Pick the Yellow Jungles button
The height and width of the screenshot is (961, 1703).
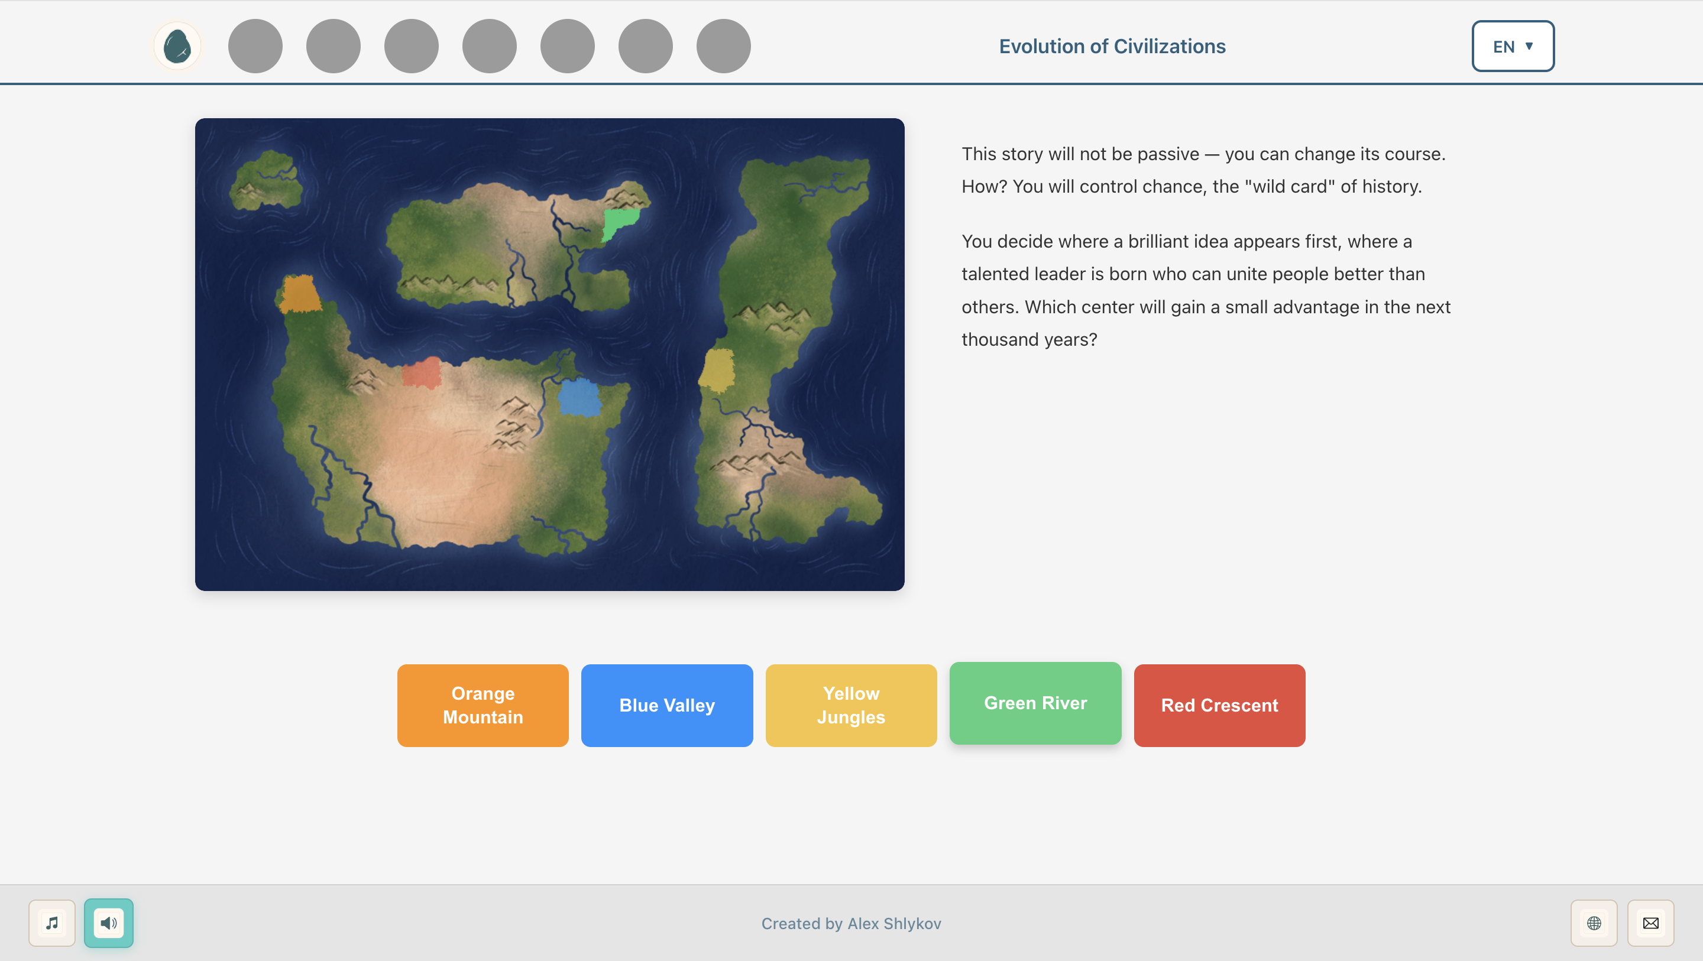(851, 705)
